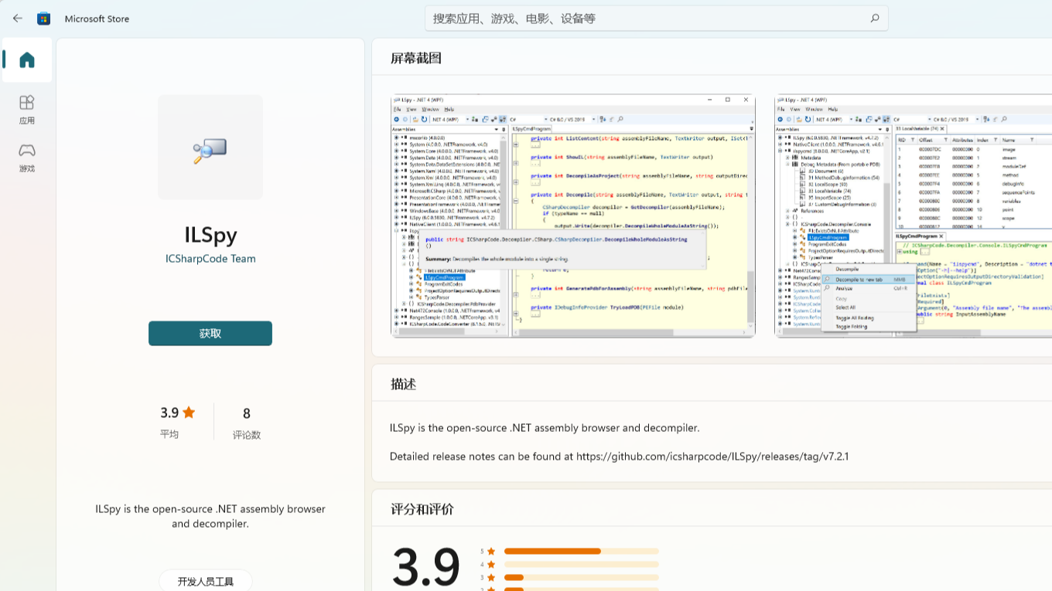
Task: Click the 描述 section heading
Action: pyautogui.click(x=404, y=384)
